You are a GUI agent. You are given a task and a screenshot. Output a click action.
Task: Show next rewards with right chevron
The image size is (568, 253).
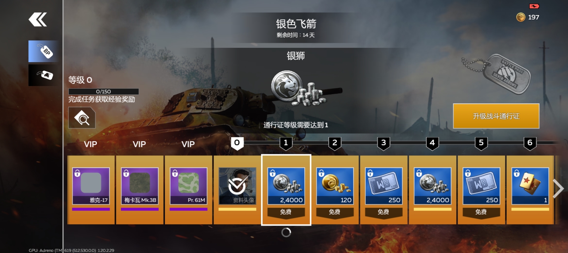(558, 189)
